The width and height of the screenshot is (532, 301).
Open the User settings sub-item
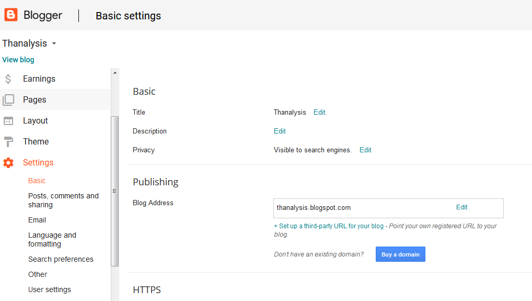pos(50,289)
